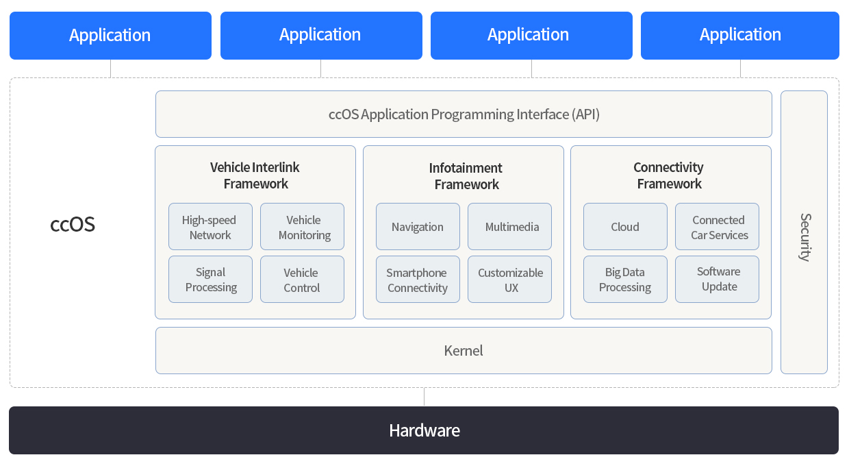The image size is (849, 466).
Task: Click the Cloud module box
Action: click(x=625, y=227)
